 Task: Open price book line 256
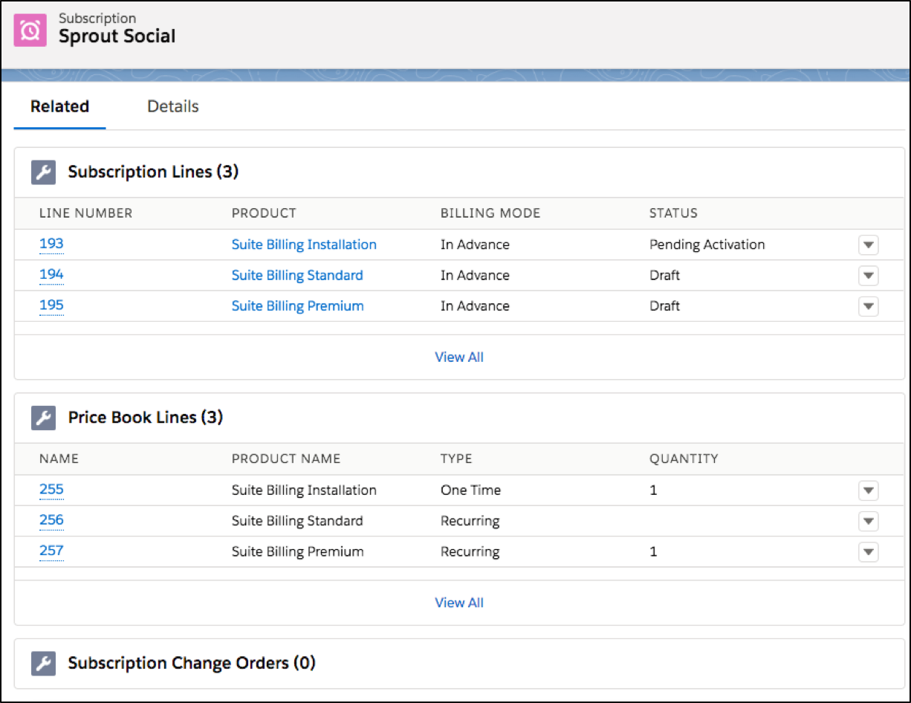point(51,520)
